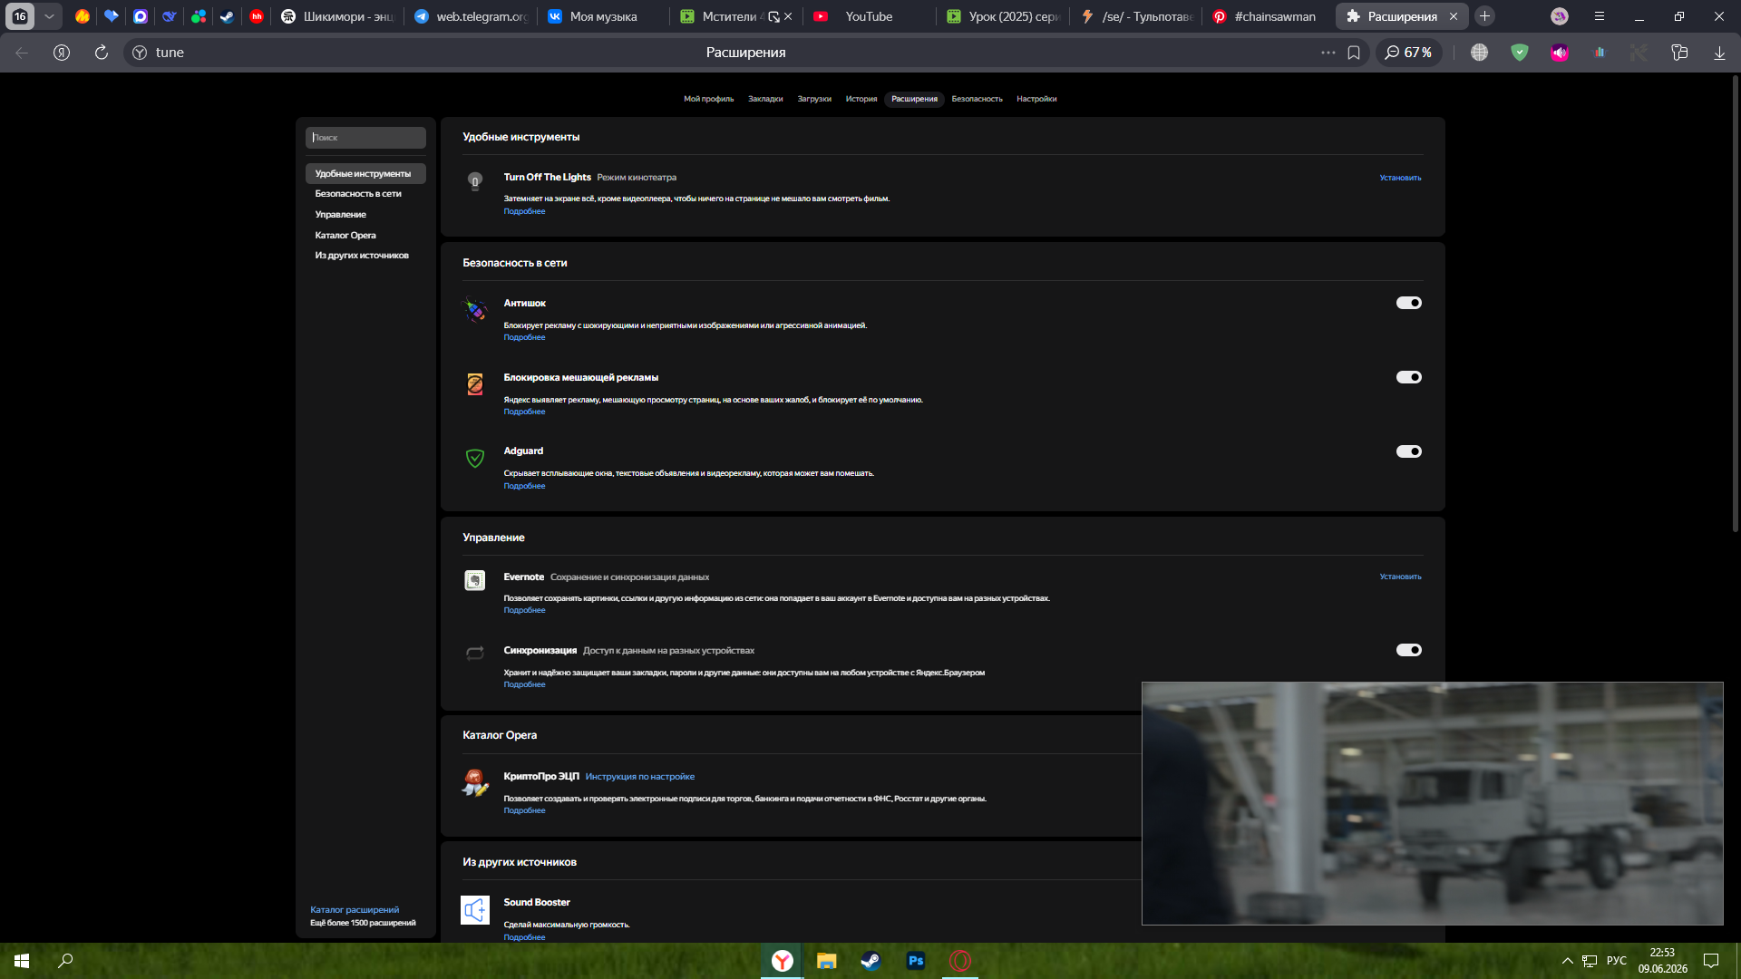This screenshot has height=979, width=1741.
Task: Switch to the web.telegram.org tab
Action: pos(471,16)
